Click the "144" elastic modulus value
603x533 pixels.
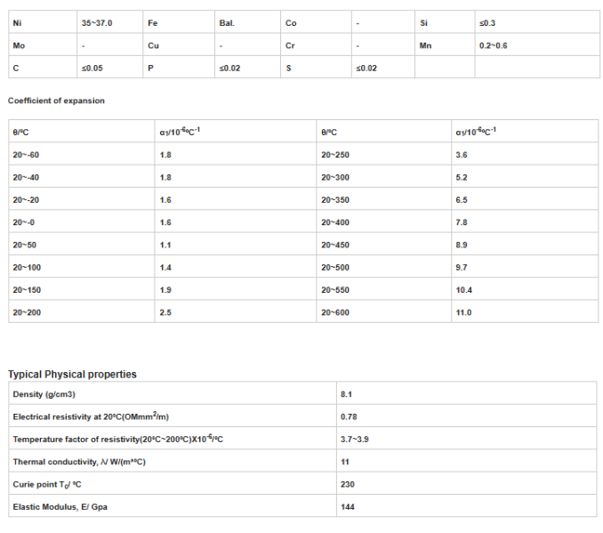pos(347,507)
